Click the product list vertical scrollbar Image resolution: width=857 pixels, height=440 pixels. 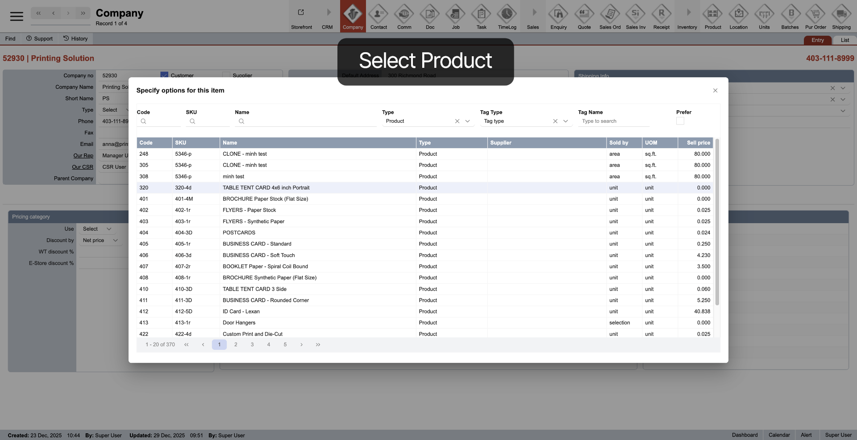click(x=717, y=223)
